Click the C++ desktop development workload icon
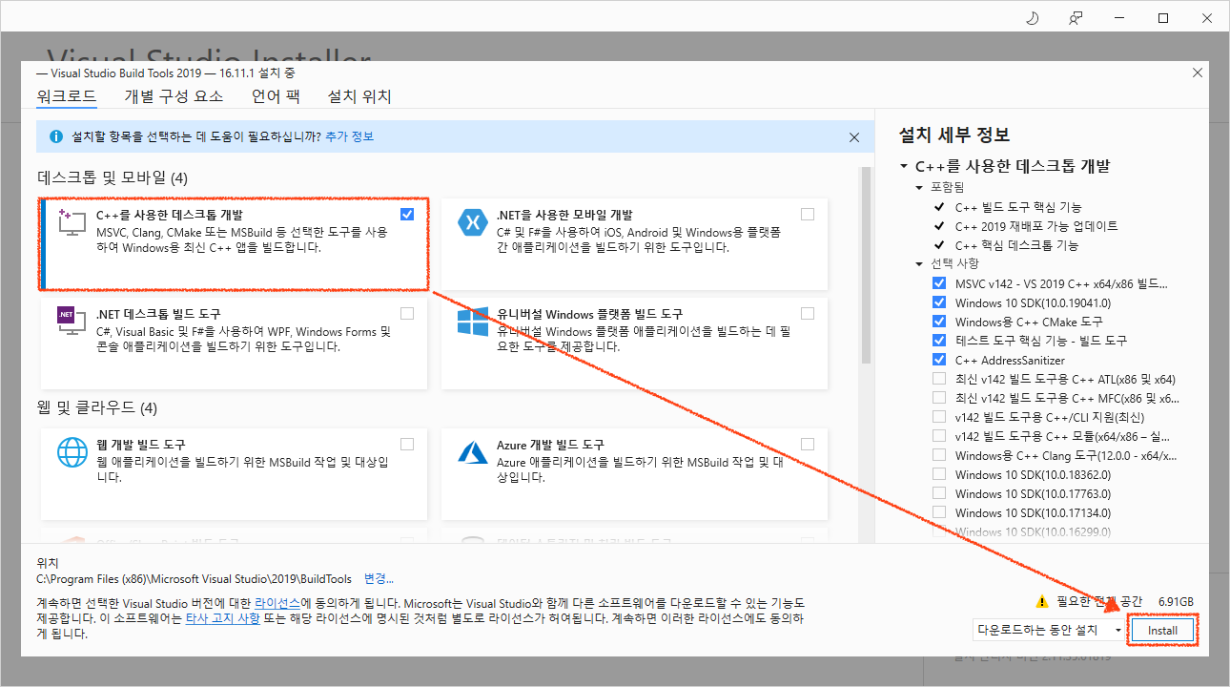 click(x=72, y=222)
